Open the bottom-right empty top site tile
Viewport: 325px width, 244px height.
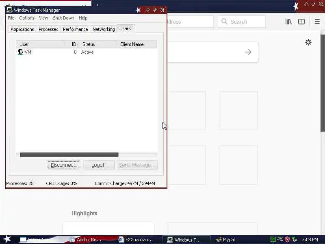pos(238,165)
